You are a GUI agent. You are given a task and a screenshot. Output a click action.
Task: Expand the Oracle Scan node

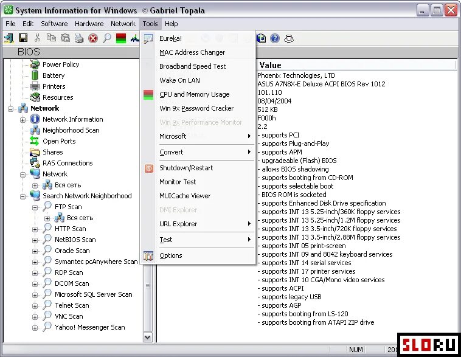click(35, 251)
